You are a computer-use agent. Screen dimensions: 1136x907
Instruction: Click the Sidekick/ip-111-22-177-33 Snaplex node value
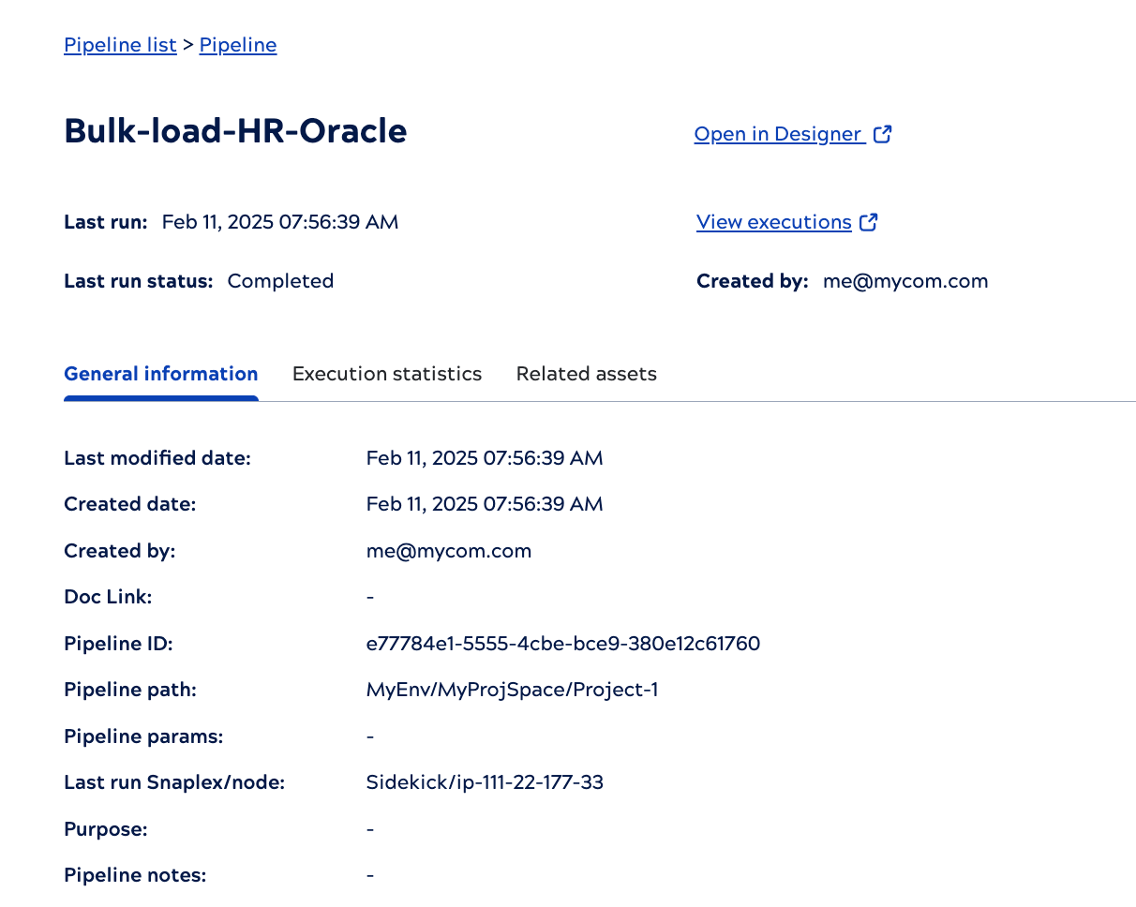(x=485, y=781)
